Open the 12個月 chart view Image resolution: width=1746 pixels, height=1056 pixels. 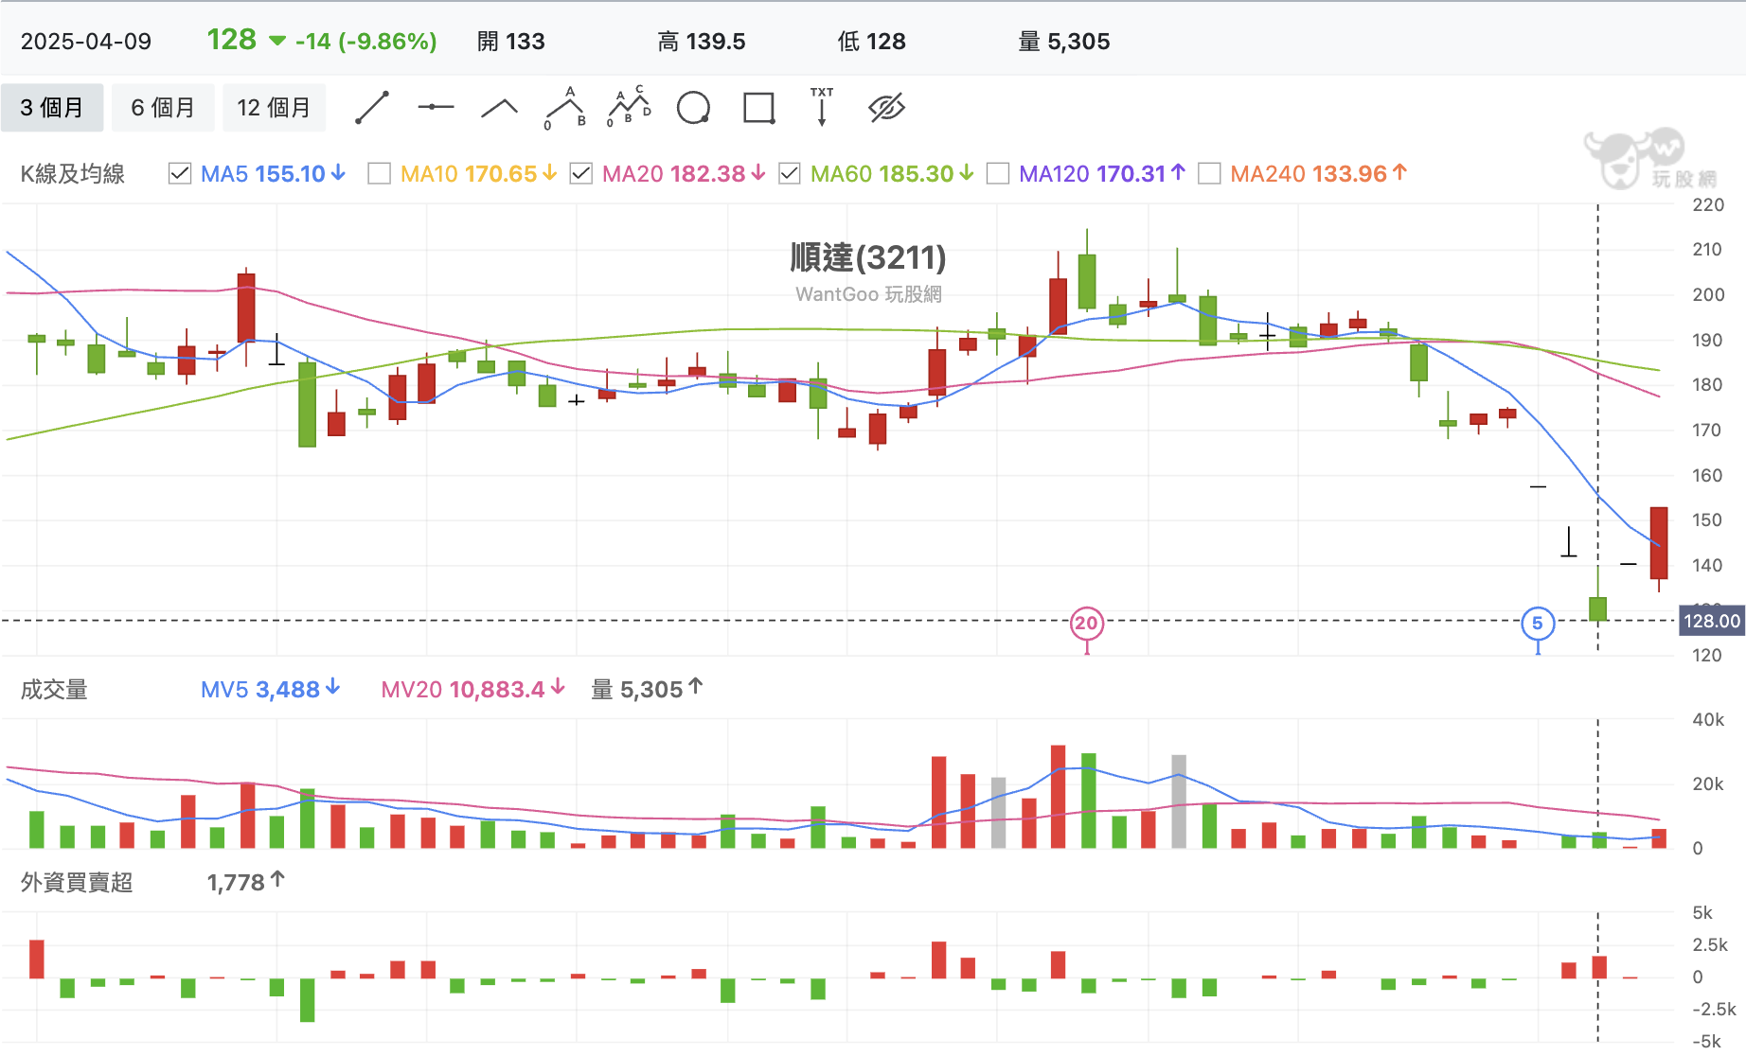point(274,107)
